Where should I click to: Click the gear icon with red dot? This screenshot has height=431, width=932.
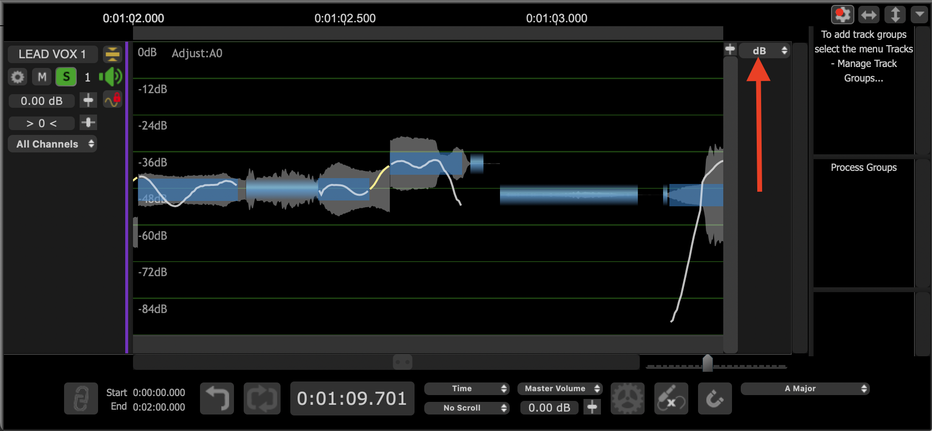[842, 15]
